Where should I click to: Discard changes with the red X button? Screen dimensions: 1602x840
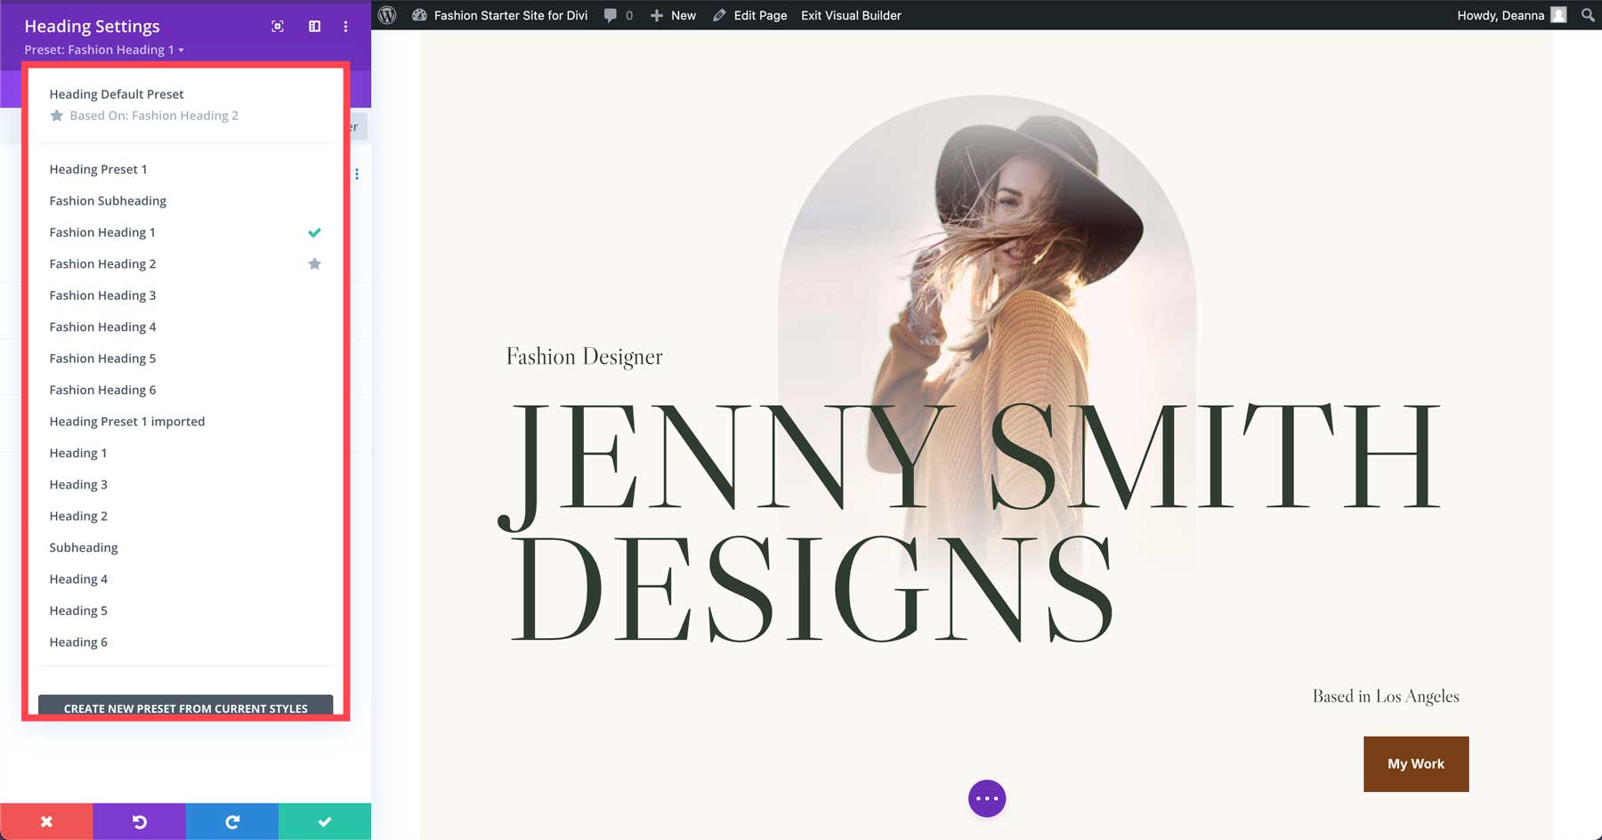(x=46, y=821)
